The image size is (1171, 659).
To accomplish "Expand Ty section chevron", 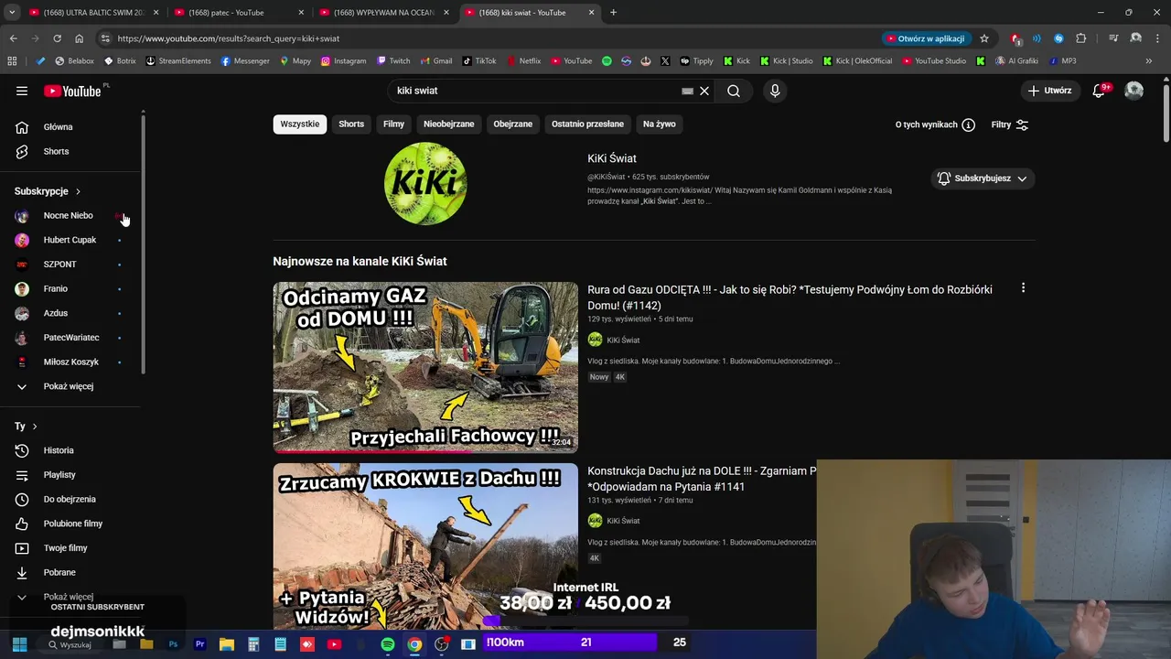I will 35,427.
